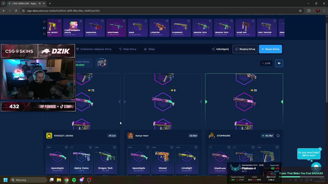The height and width of the screenshot is (184, 328).
Task: Switch to the "Moje bitwy" tab
Action: [x=128, y=49]
